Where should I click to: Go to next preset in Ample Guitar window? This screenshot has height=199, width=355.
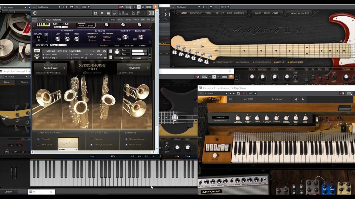206,7
